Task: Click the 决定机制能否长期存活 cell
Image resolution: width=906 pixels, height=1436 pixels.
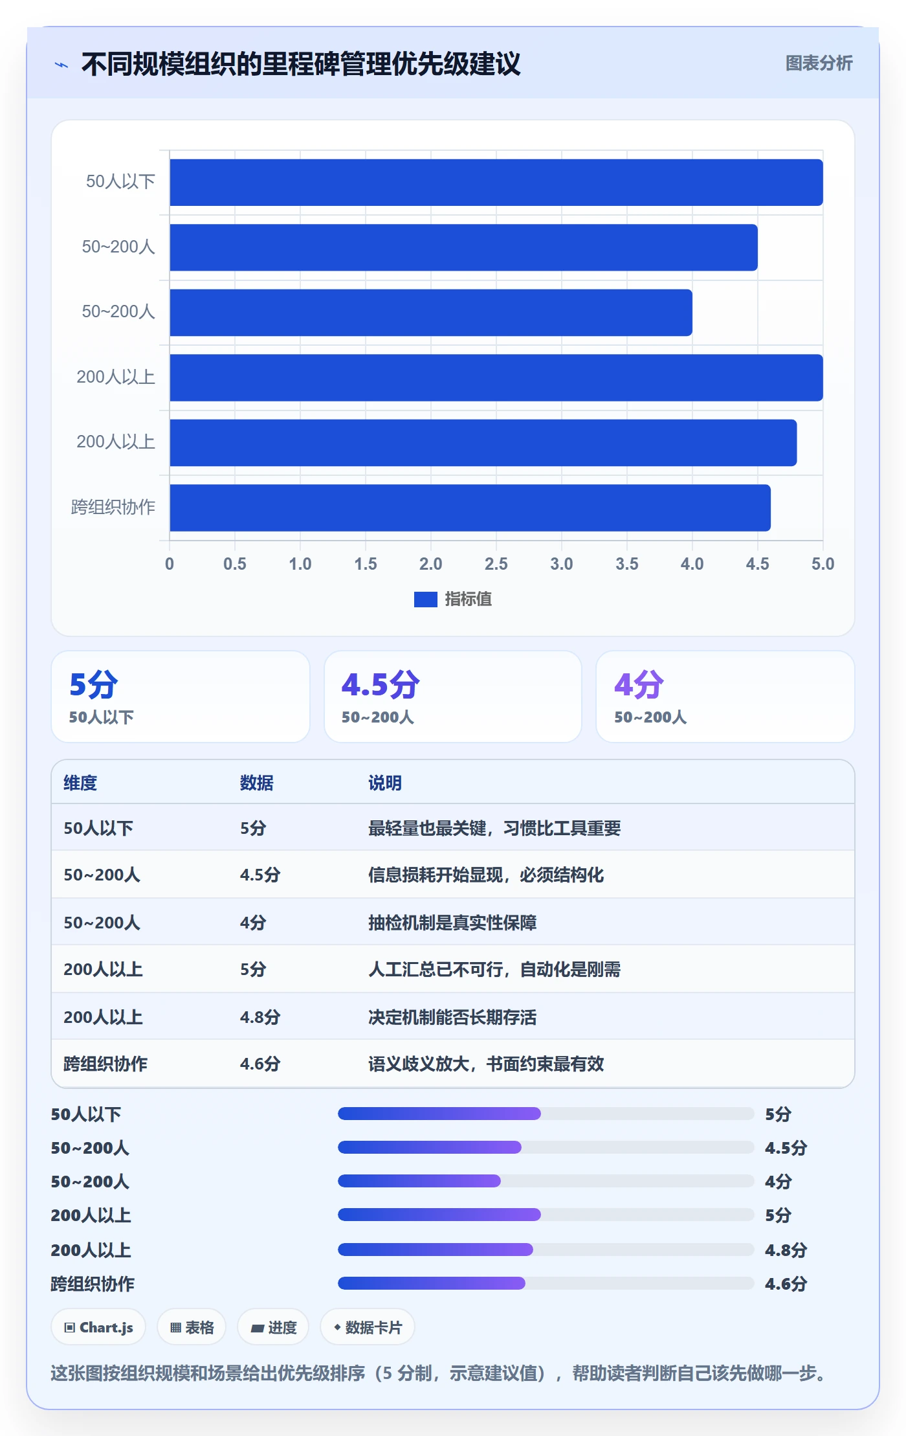Action: (x=452, y=1017)
